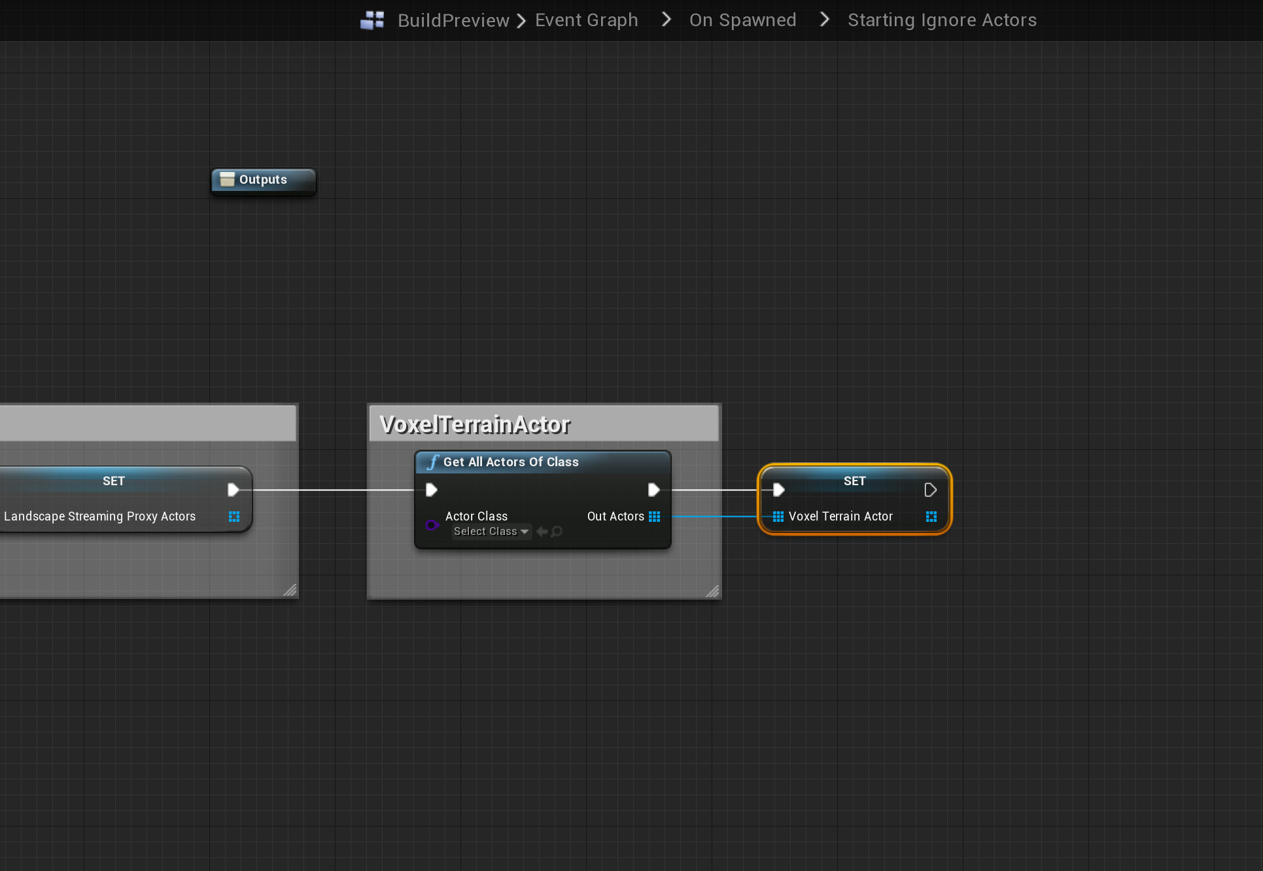Click Get All Actors input exec pin

tap(431, 490)
